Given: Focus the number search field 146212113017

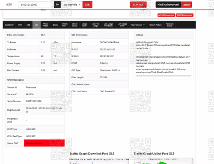Looking at the screenshot, I should [x=36, y=5].
